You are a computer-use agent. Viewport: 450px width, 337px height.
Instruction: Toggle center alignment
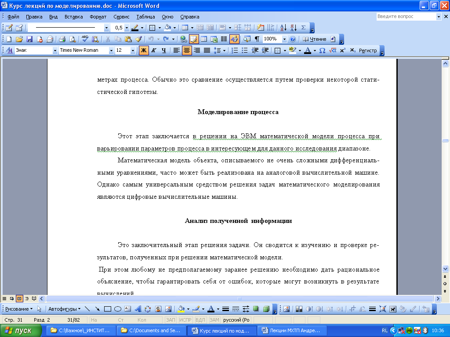(x=187, y=50)
